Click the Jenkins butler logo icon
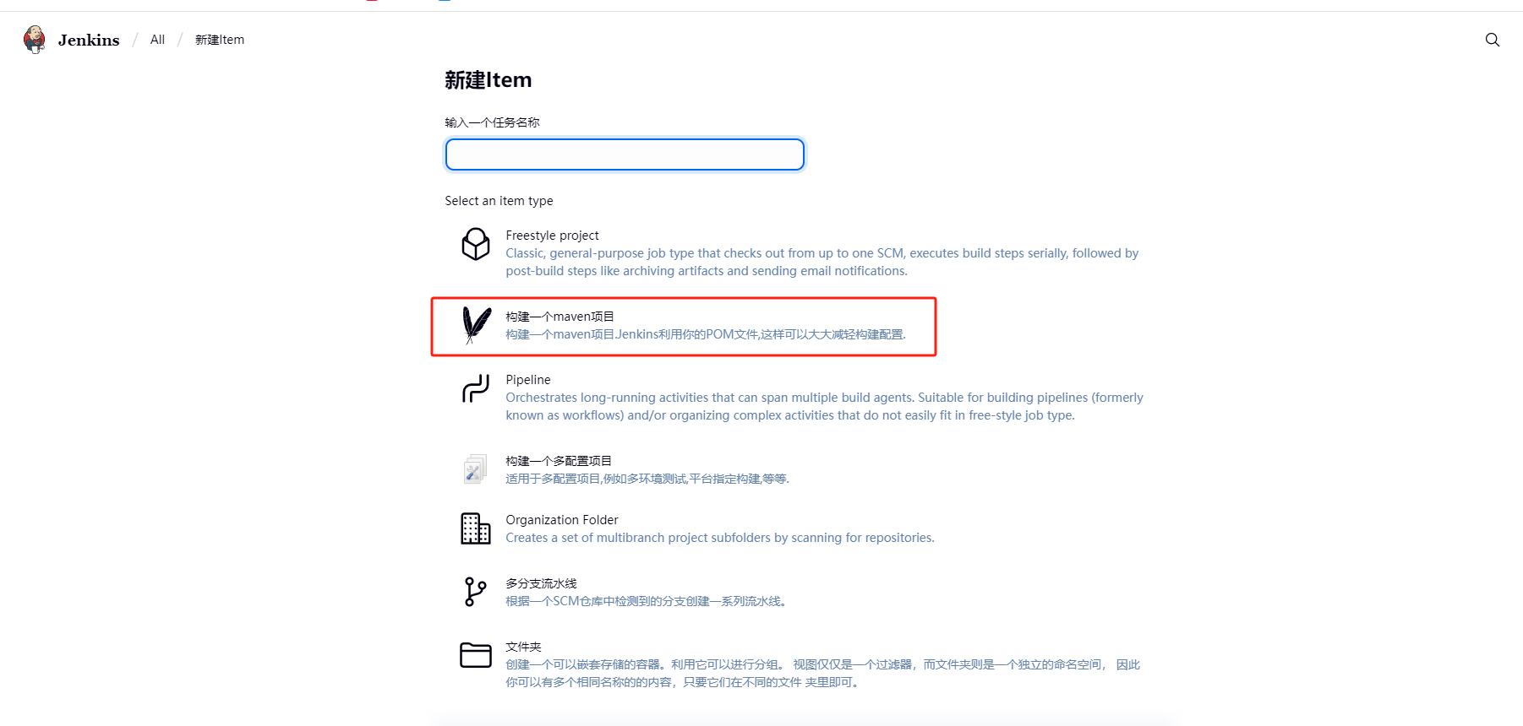1523x726 pixels. tap(35, 40)
